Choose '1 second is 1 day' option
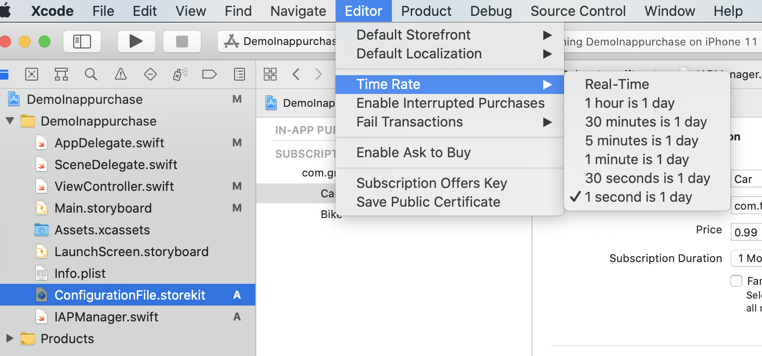 [638, 197]
